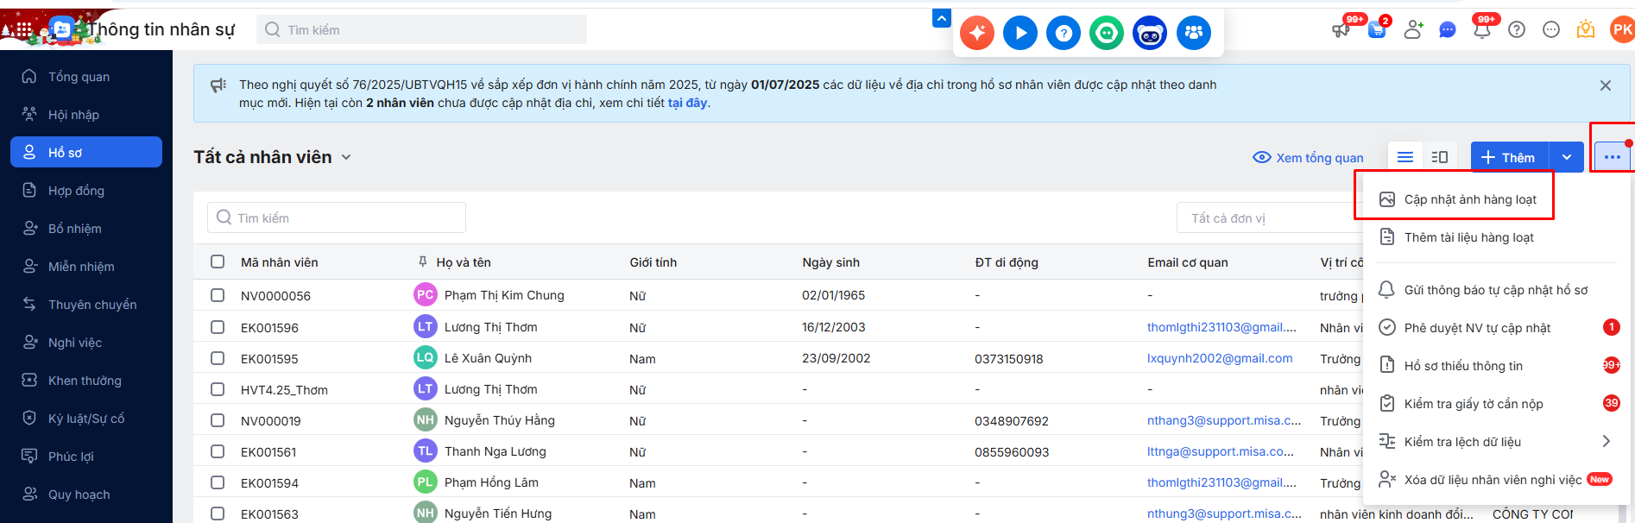Switch to list view icon
Screen dimensions: 1635x523
(x=1405, y=157)
